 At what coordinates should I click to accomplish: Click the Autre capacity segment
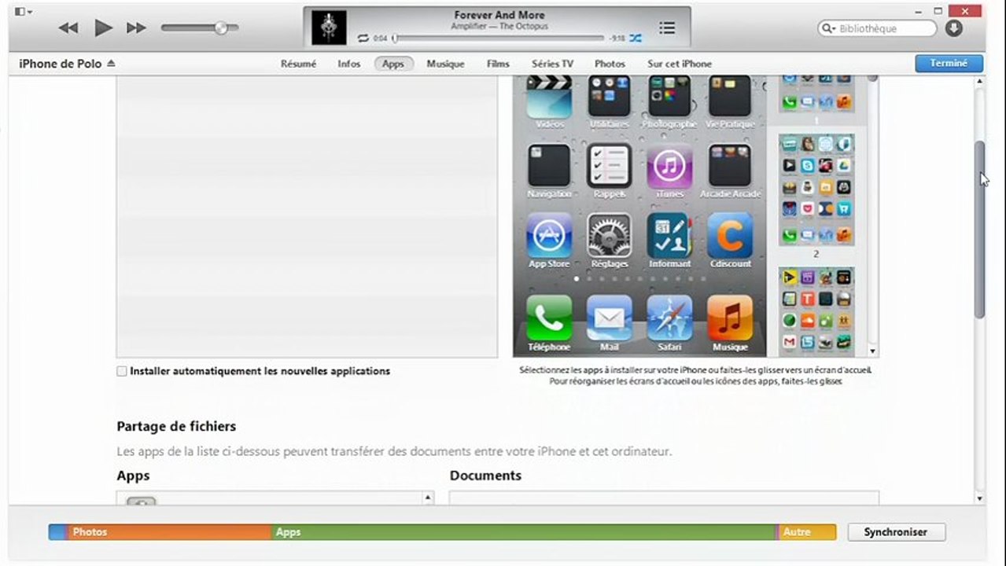pos(808,532)
